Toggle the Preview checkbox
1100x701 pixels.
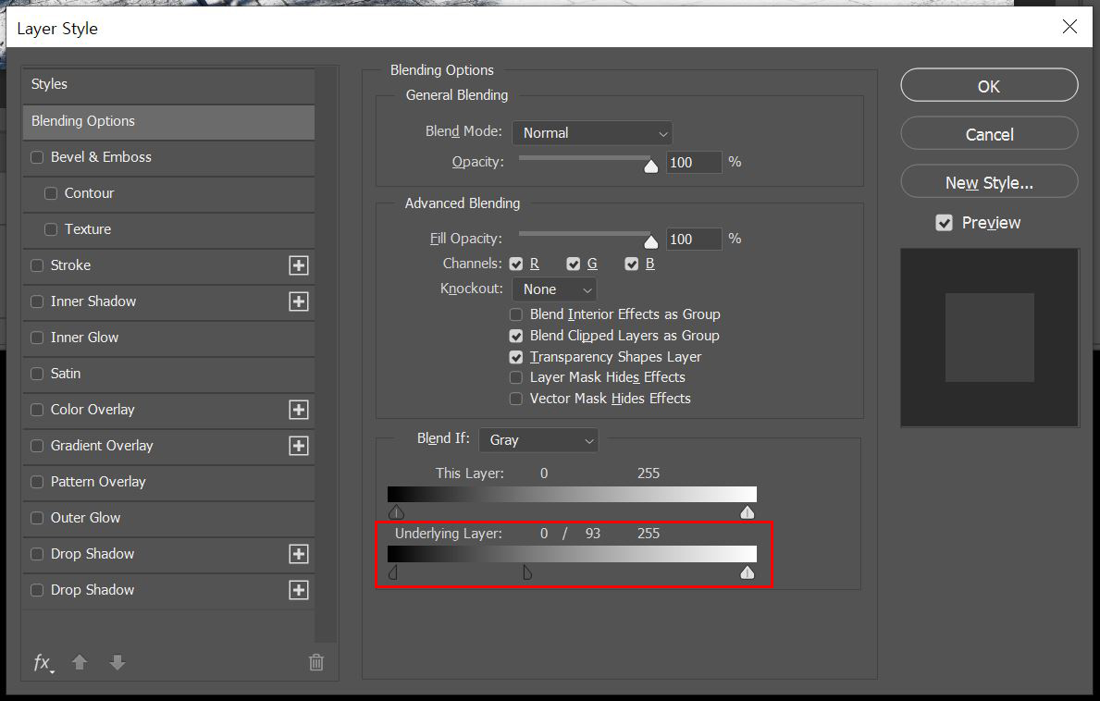coord(945,223)
